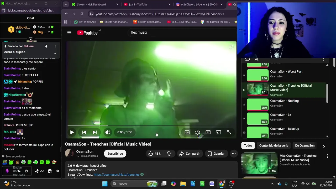This screenshot has height=189, width=336.
Task: Open the playlist three-dot options menu
Action: (x=323, y=59)
